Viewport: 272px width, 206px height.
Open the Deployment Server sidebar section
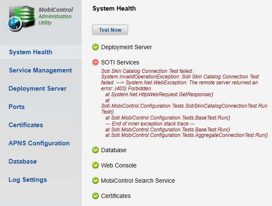pos(37,89)
